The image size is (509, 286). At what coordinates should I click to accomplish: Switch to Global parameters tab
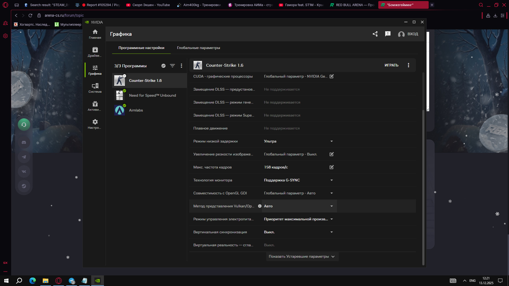click(x=198, y=48)
